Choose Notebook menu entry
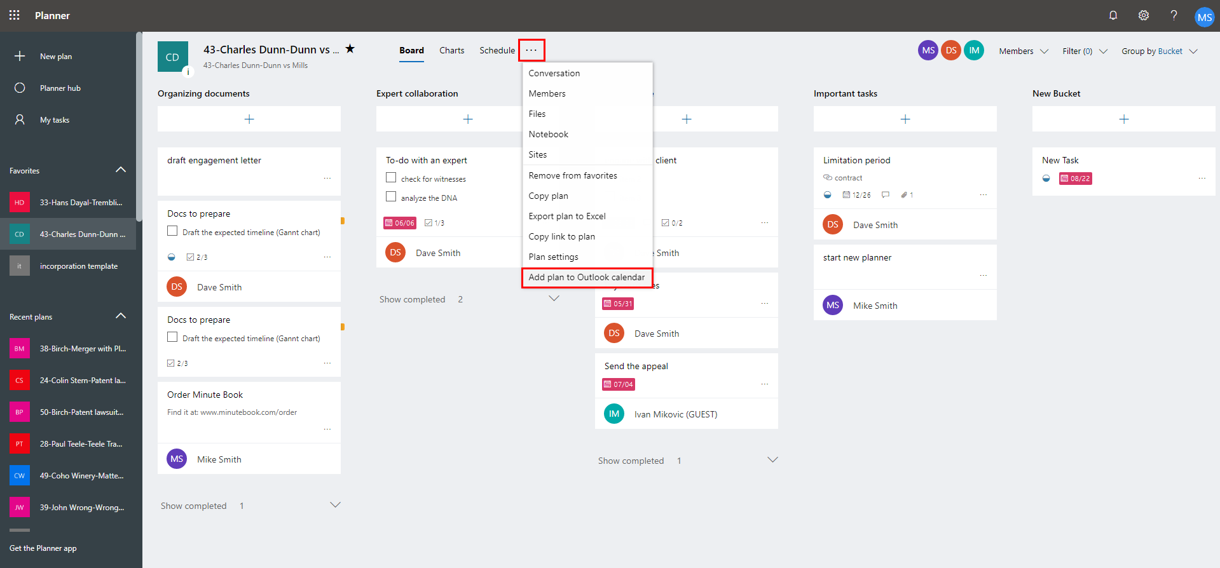 pos(587,134)
